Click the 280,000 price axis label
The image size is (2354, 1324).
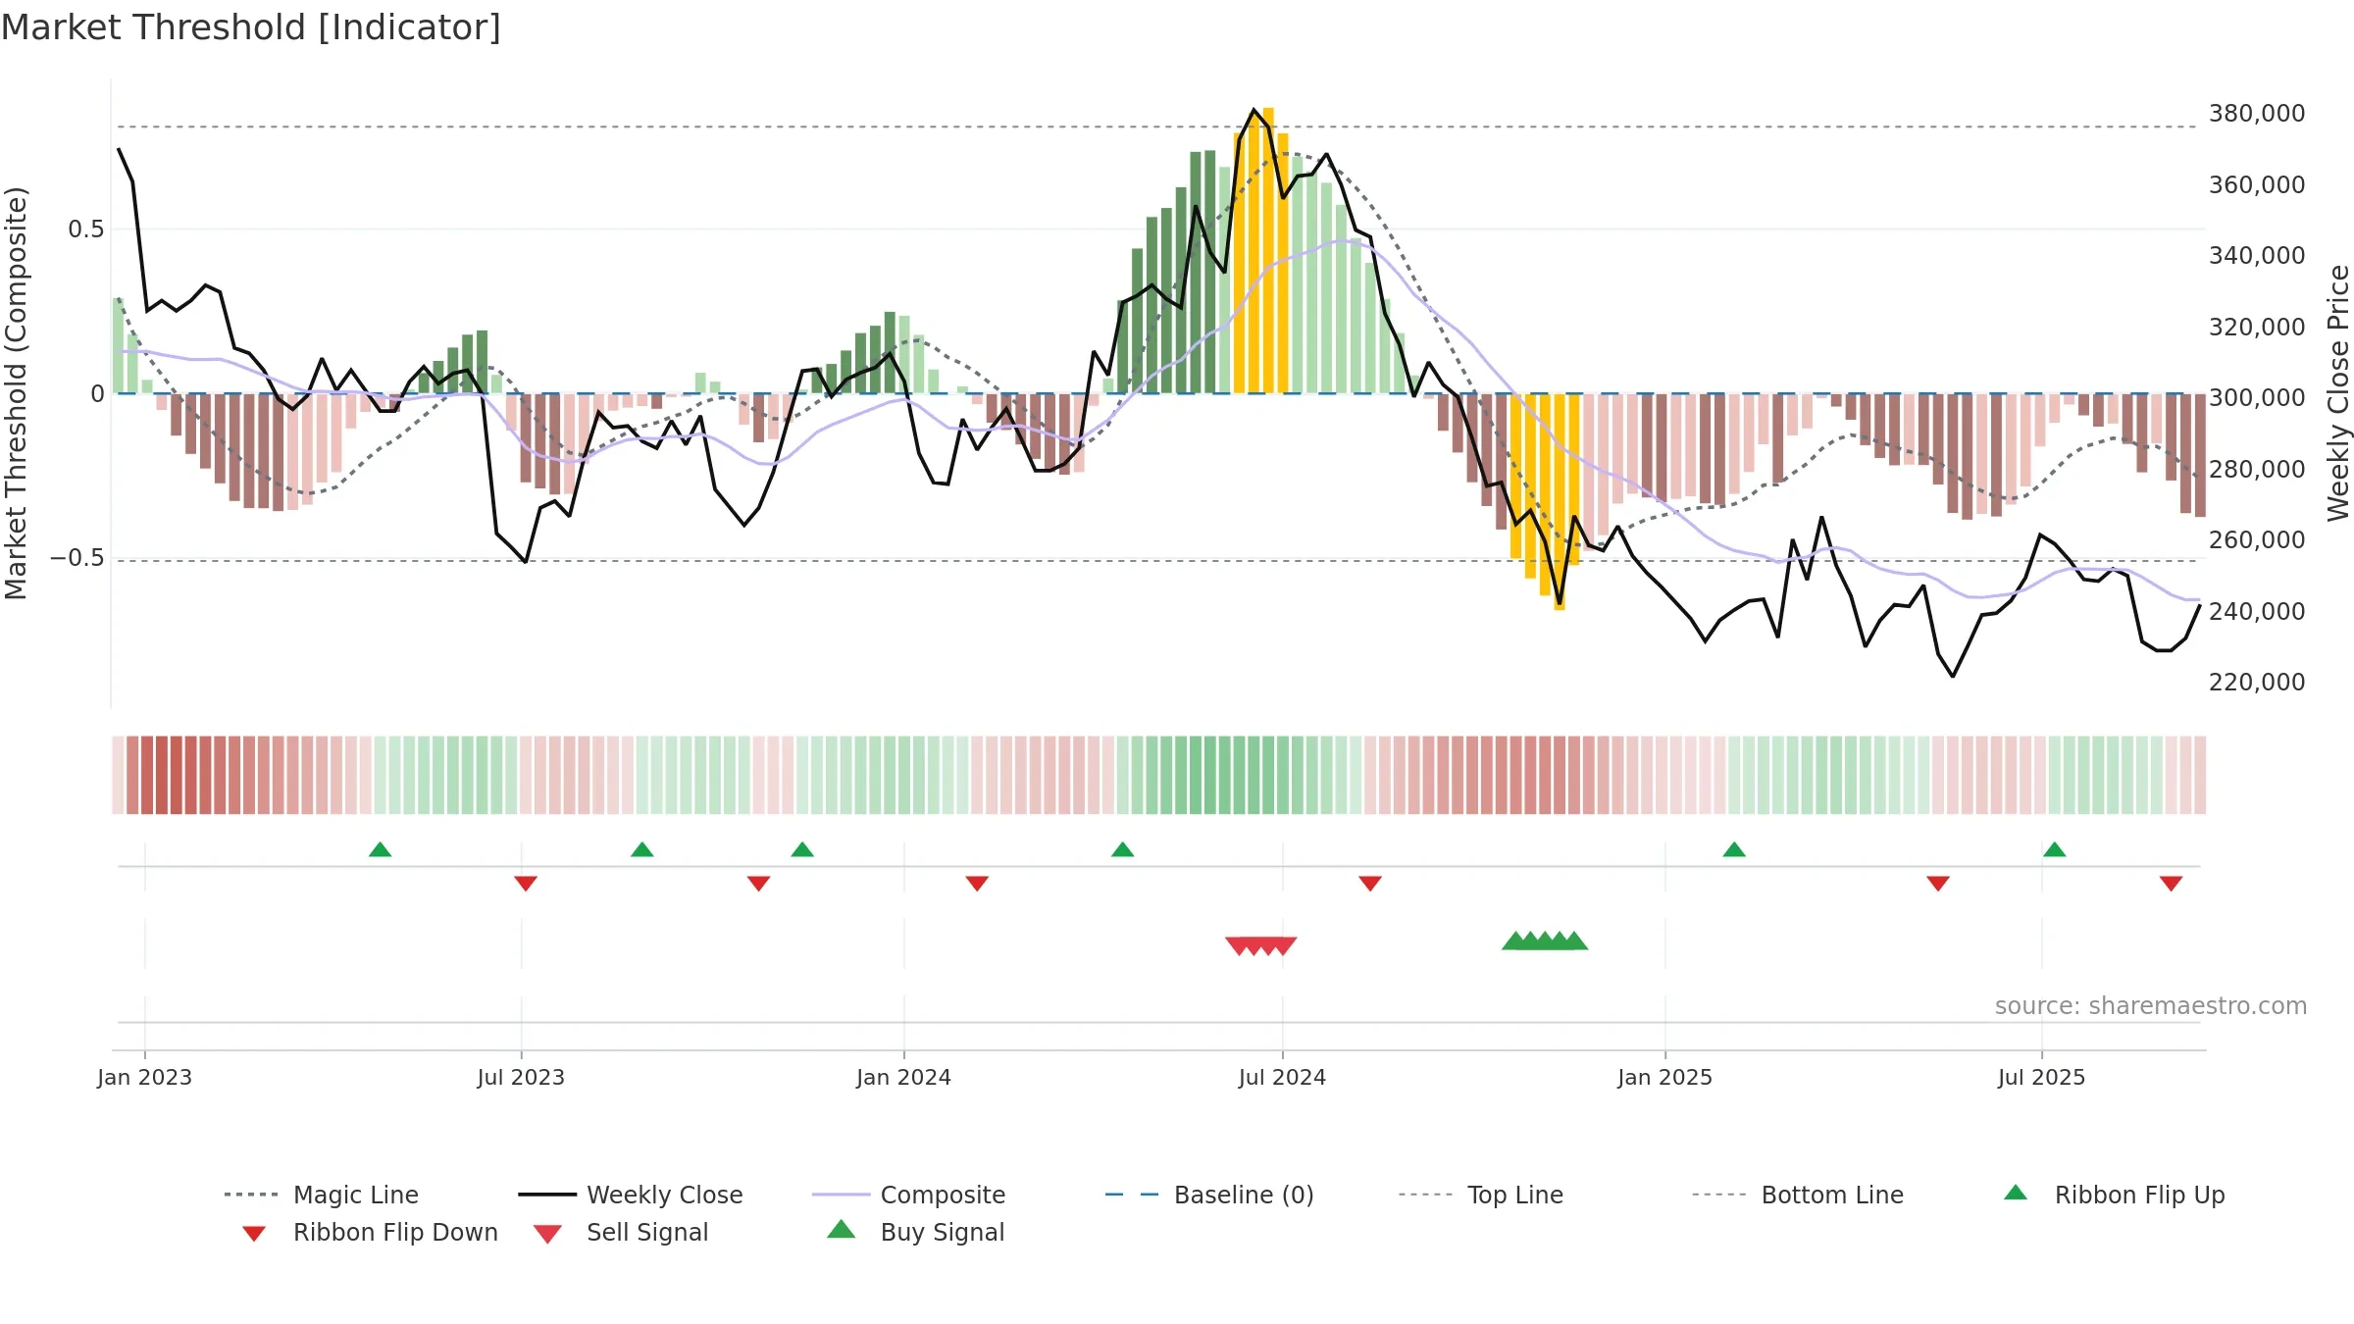click(x=2257, y=469)
